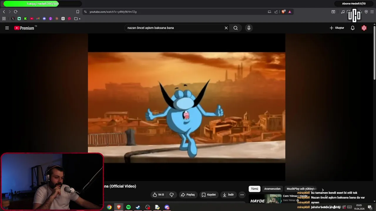The height and width of the screenshot is (211, 376).
Task: Click the Takipçi Hedefi 350/500 progress bar
Action: (x=43, y=4)
